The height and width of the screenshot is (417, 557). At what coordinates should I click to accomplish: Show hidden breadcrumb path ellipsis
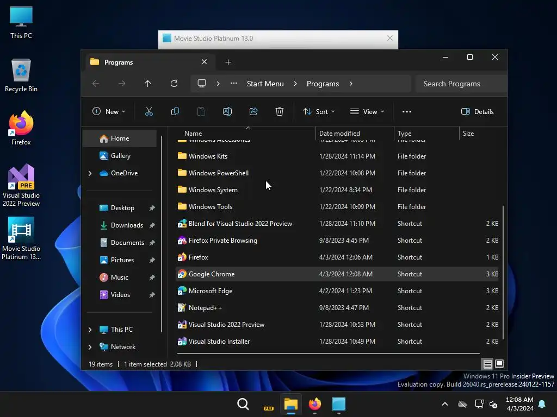coord(234,84)
